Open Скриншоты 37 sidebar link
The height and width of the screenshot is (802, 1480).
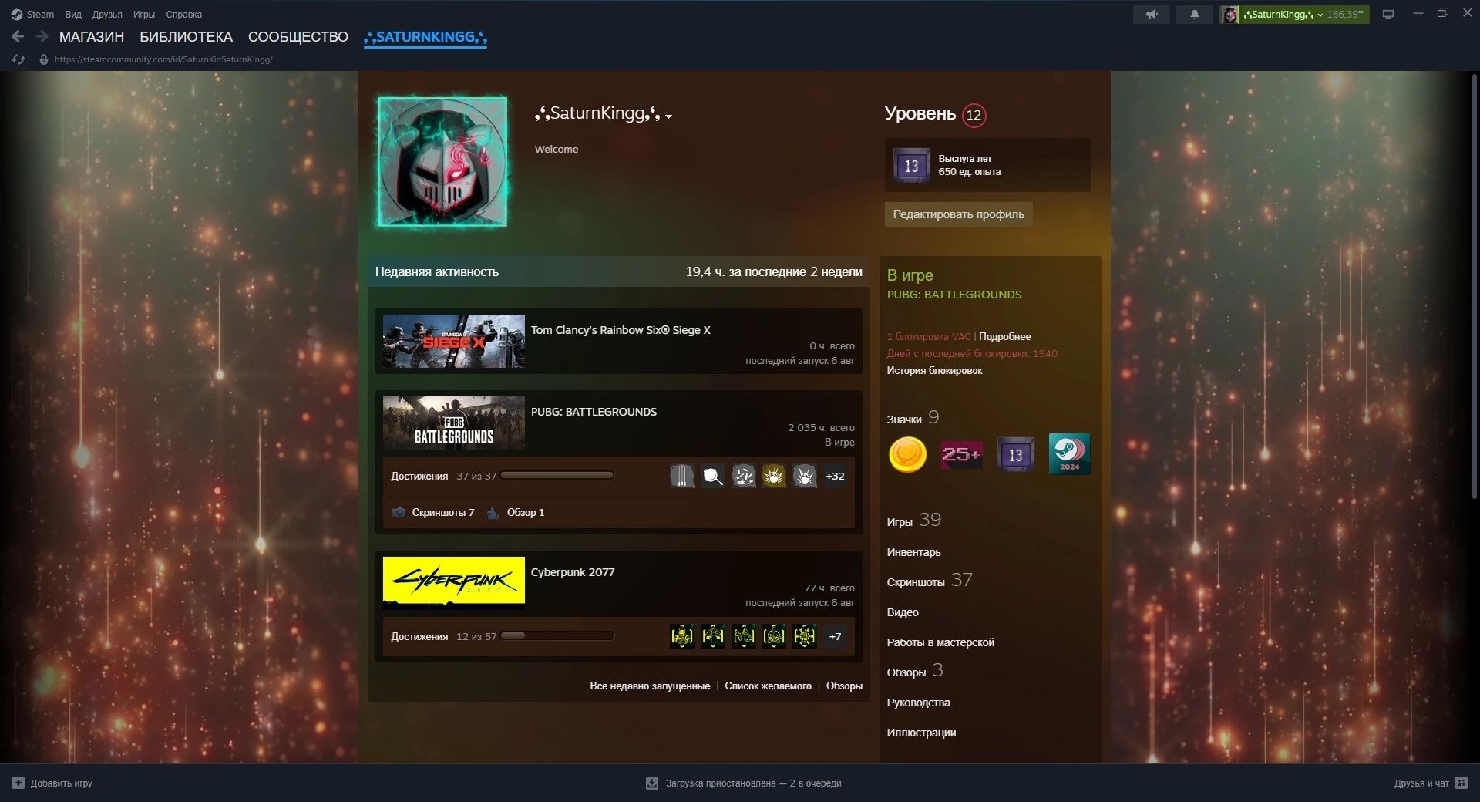click(x=929, y=581)
